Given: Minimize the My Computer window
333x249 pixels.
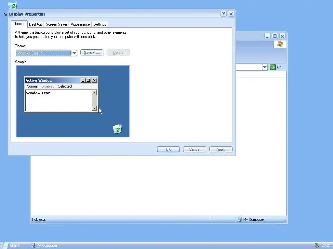Looking at the screenshot, I should [x=267, y=36].
